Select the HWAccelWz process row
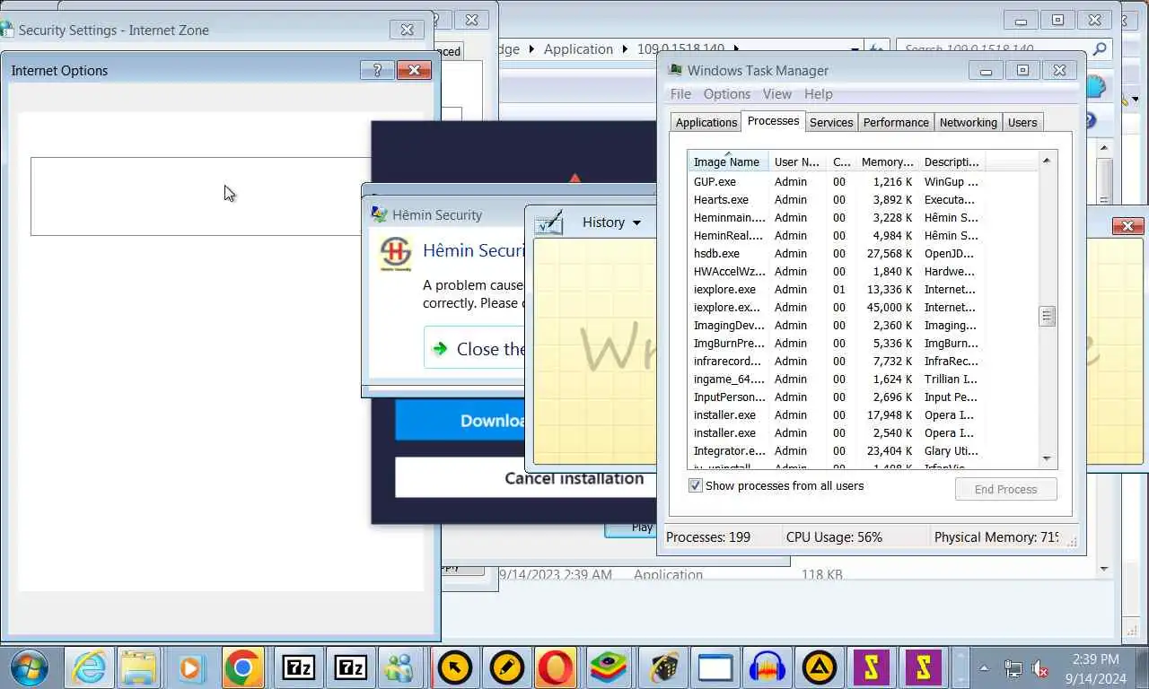The height and width of the screenshot is (689, 1149). (x=835, y=272)
